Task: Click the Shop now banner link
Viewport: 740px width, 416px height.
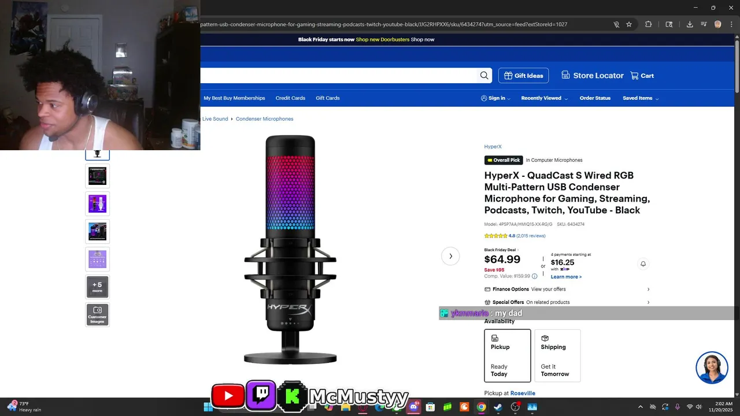Action: [x=423, y=40]
